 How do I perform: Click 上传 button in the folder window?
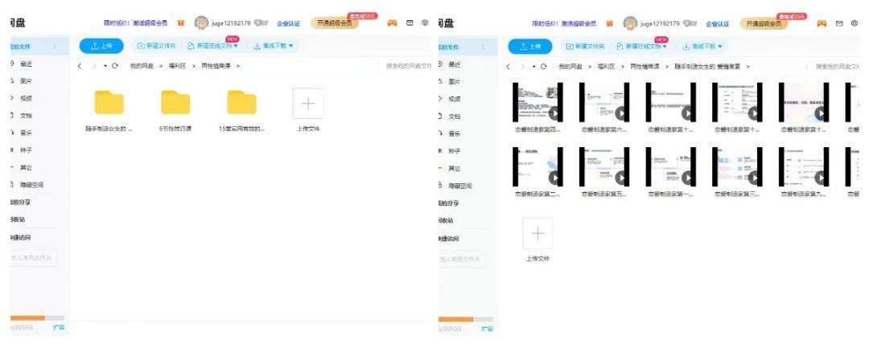point(101,46)
